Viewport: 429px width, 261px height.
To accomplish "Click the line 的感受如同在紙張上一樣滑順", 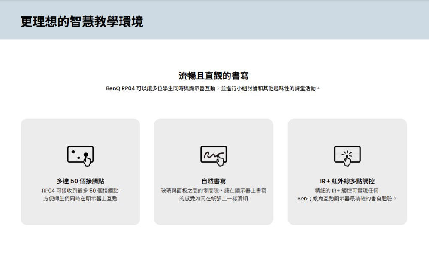I will coord(214,199).
